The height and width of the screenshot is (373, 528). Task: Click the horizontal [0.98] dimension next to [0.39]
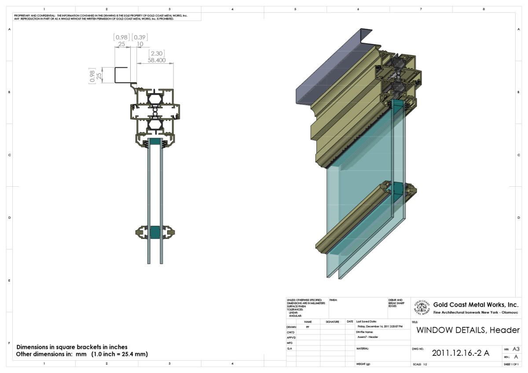(x=122, y=37)
